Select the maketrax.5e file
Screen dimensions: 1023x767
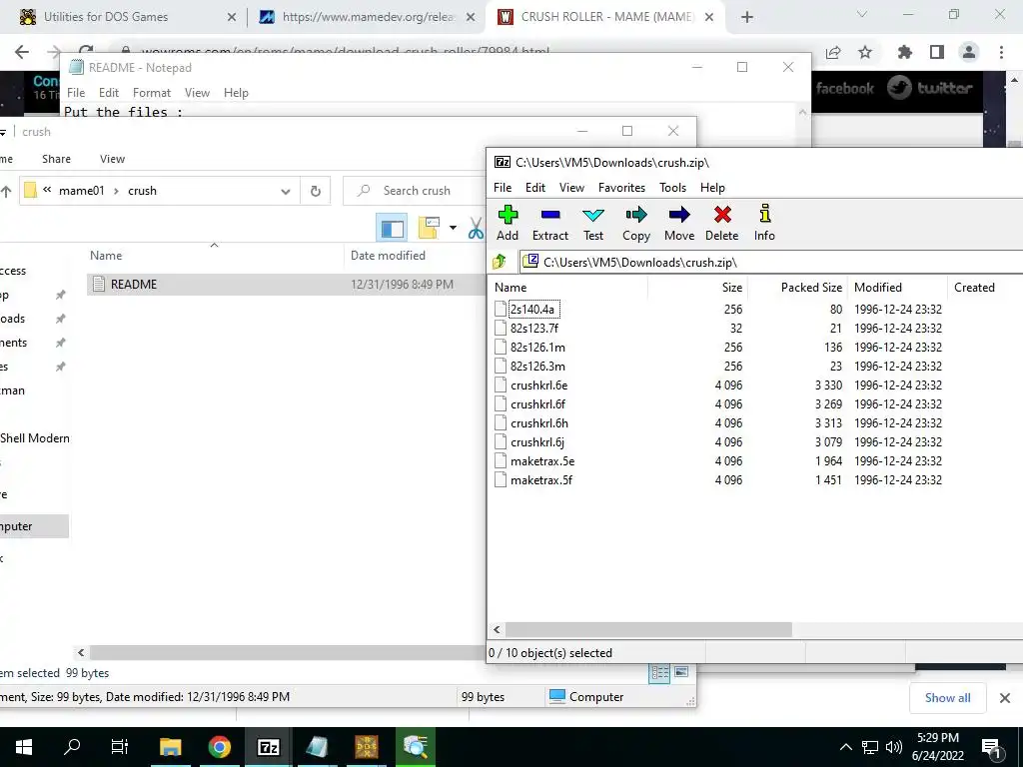tap(542, 461)
